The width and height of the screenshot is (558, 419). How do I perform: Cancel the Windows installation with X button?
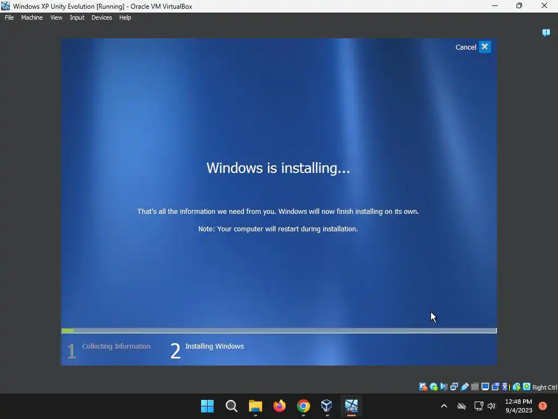(x=484, y=47)
